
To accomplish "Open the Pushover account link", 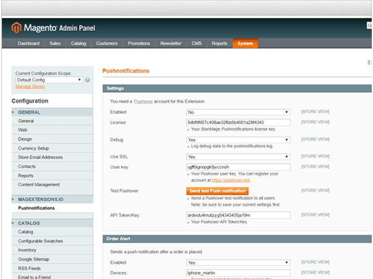I will [143, 101].
